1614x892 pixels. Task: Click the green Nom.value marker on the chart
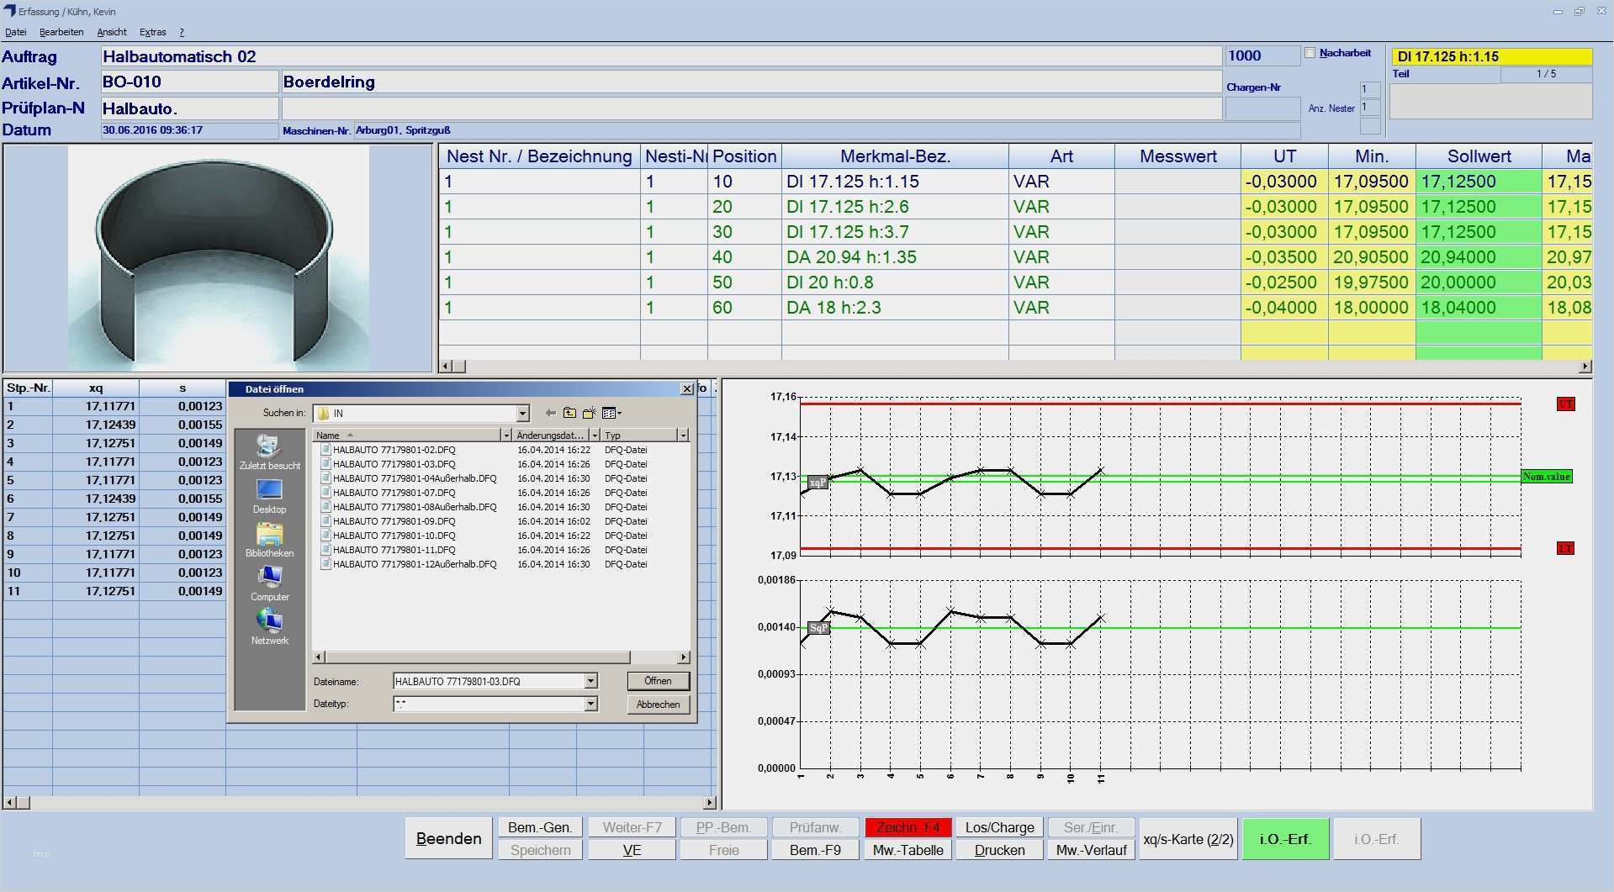[x=1546, y=477]
